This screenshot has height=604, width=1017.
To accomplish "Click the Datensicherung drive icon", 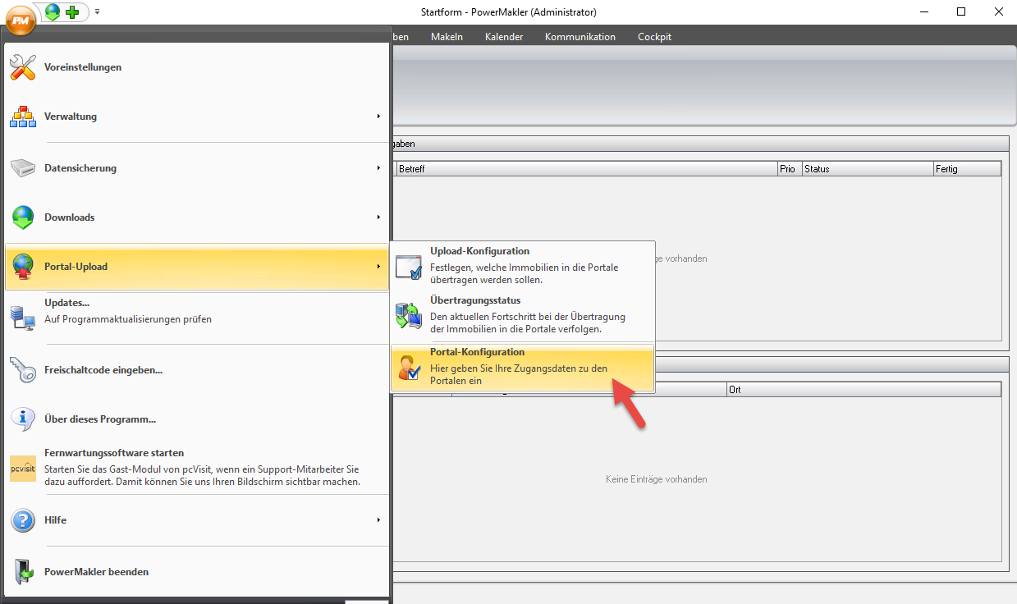I will [23, 168].
